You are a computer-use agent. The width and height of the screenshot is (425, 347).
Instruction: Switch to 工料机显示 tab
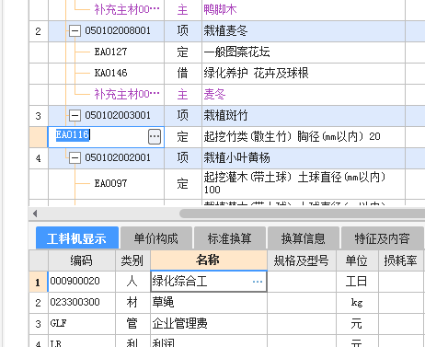tap(77, 238)
